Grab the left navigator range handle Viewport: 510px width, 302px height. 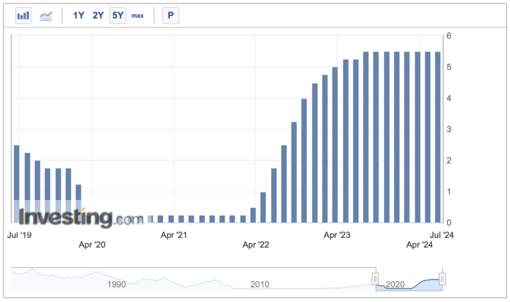[375, 279]
